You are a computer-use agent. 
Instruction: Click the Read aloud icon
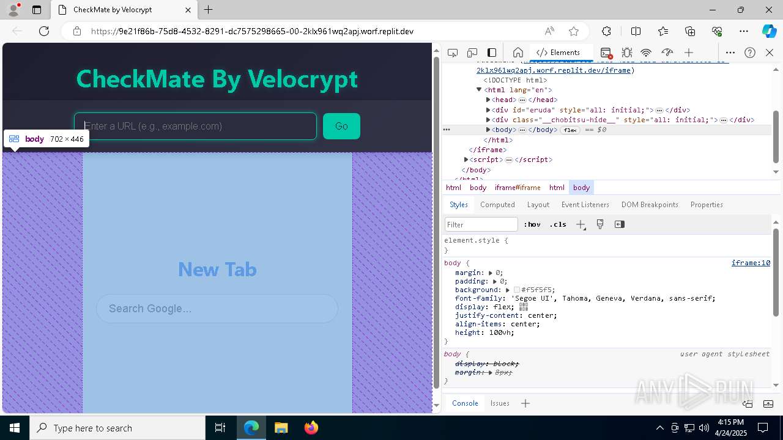549,31
